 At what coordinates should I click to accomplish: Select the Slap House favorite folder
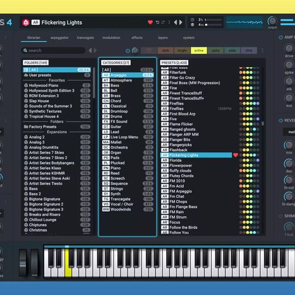57,101
